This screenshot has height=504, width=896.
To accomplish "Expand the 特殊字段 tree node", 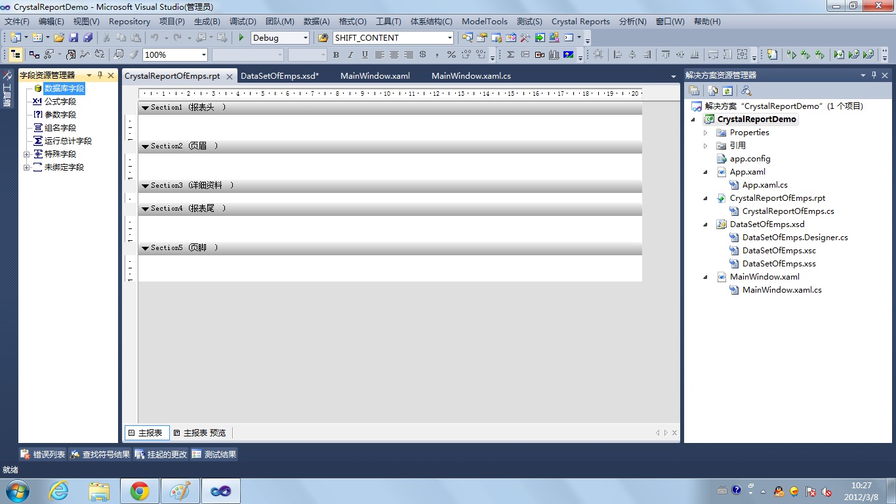I will pyautogui.click(x=27, y=154).
